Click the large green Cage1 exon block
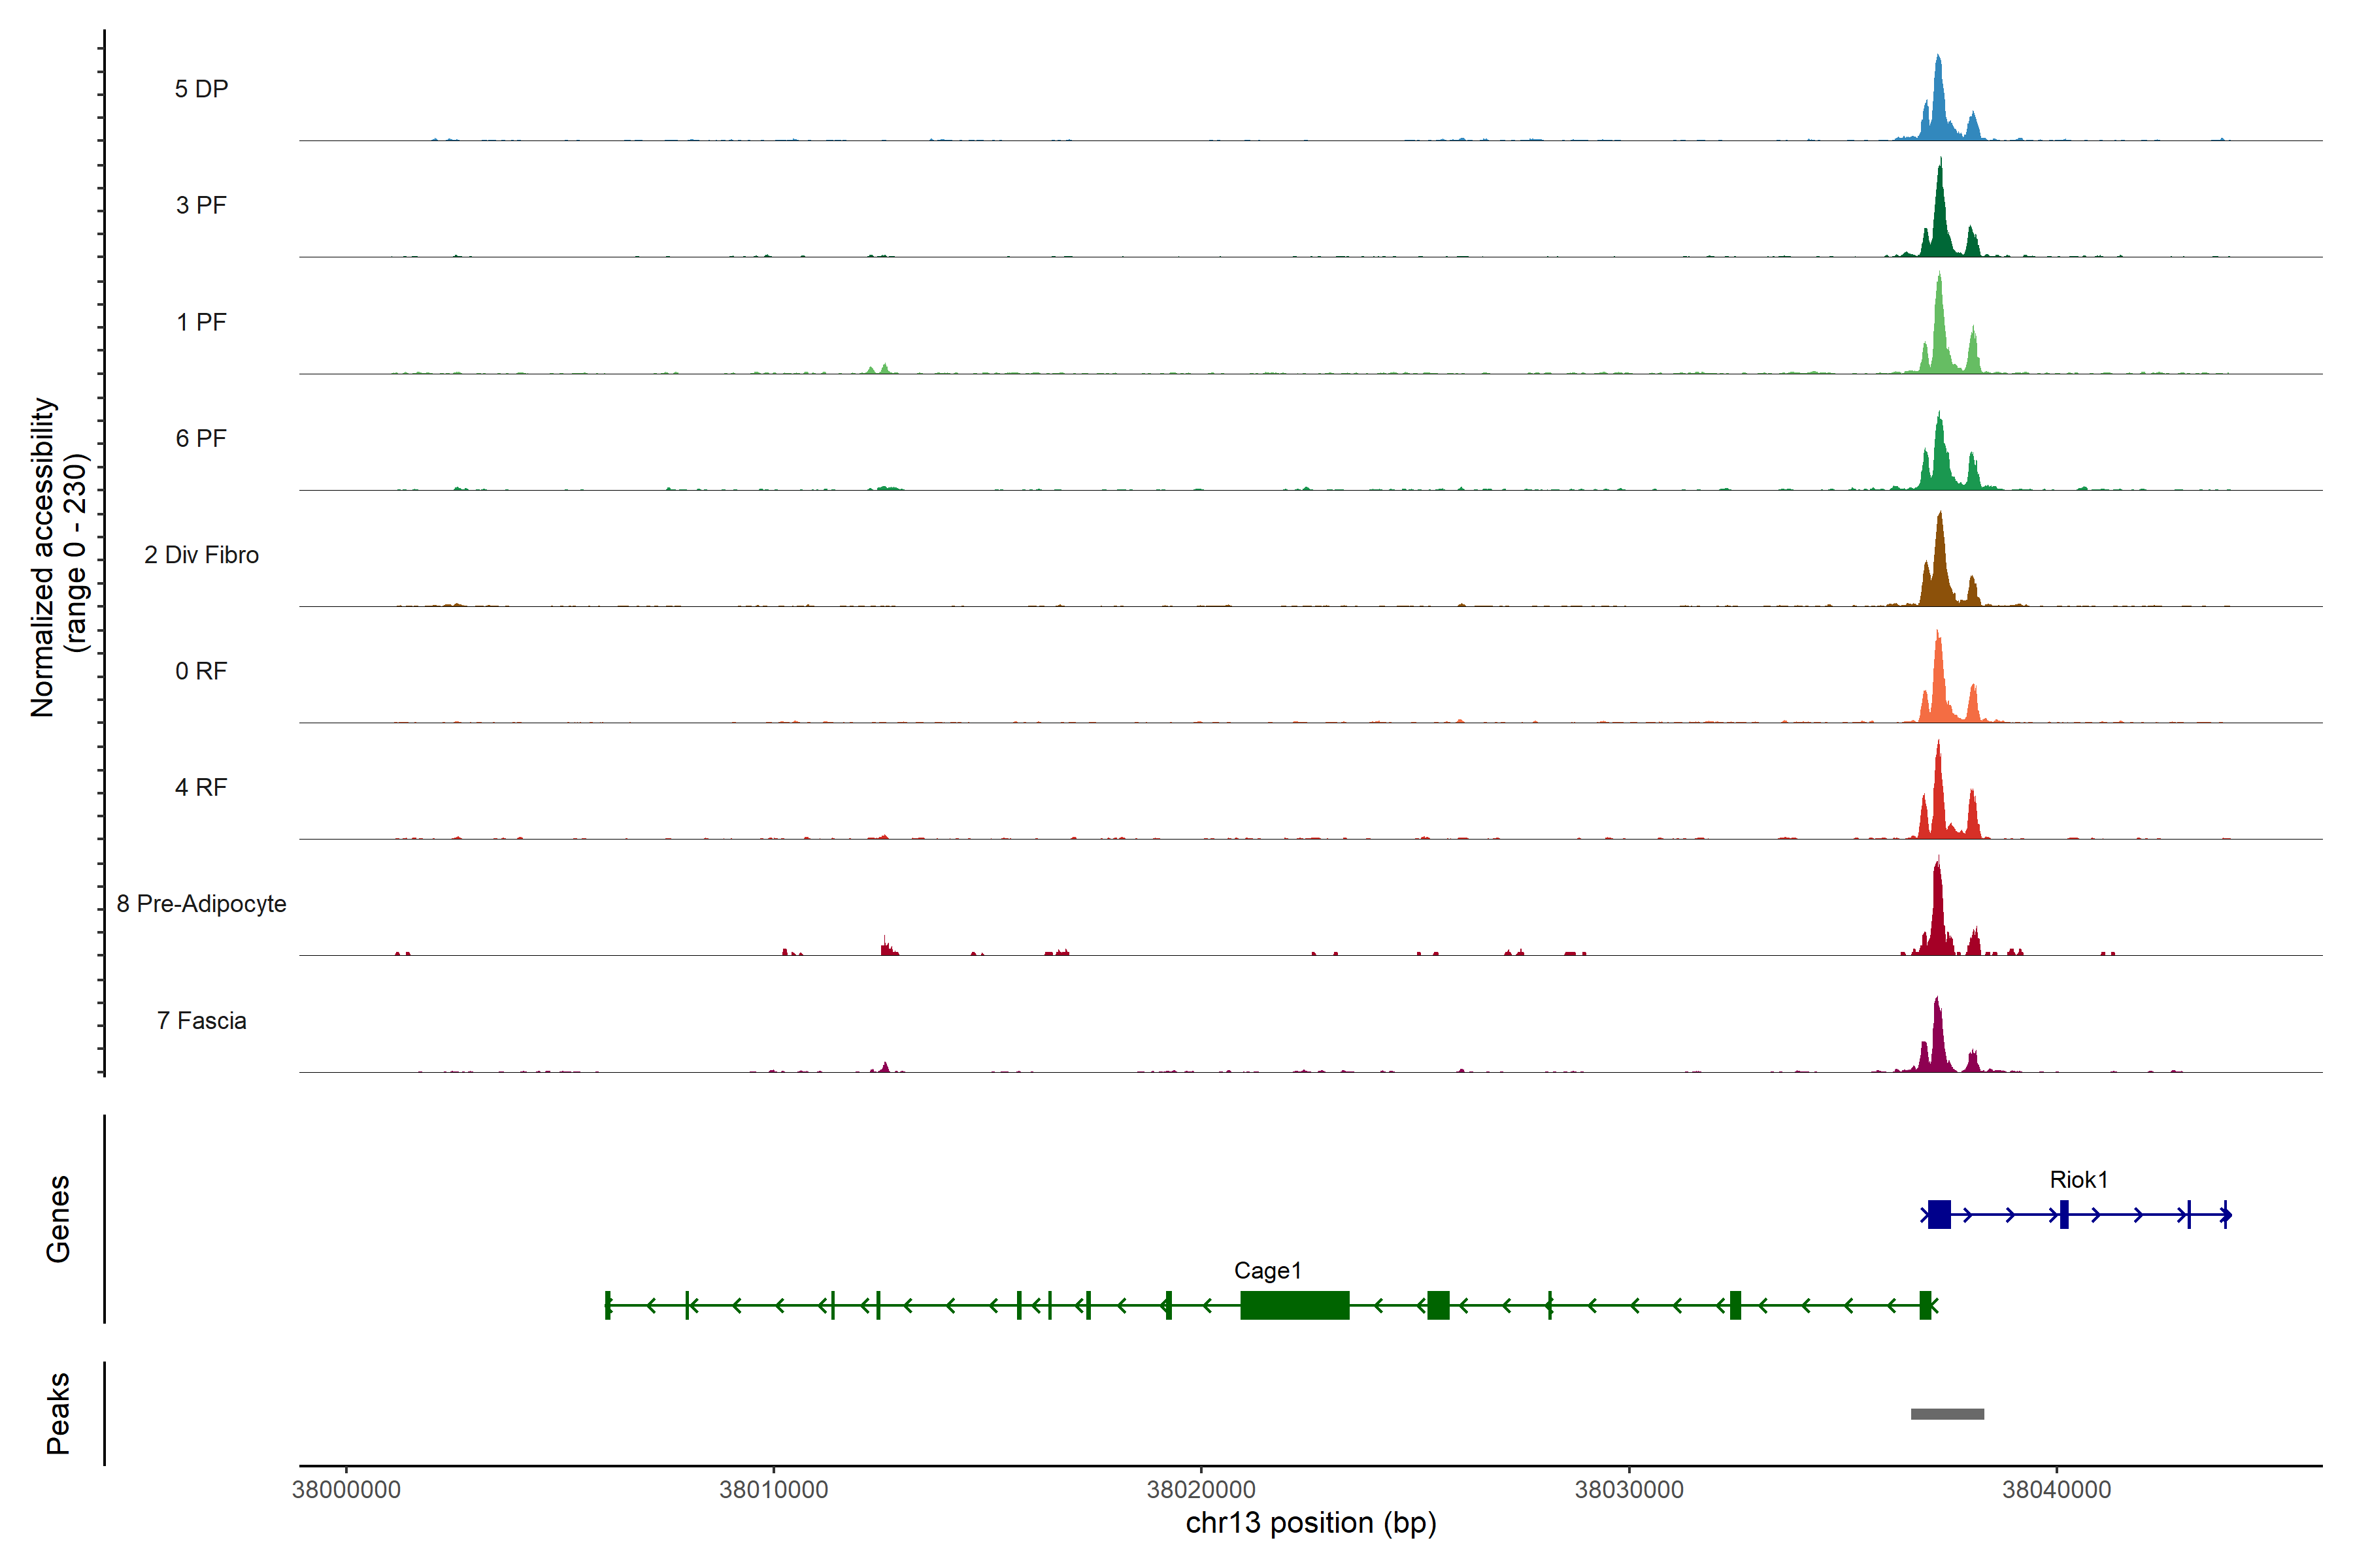The width and height of the screenshot is (2353, 1568). 1295,1305
